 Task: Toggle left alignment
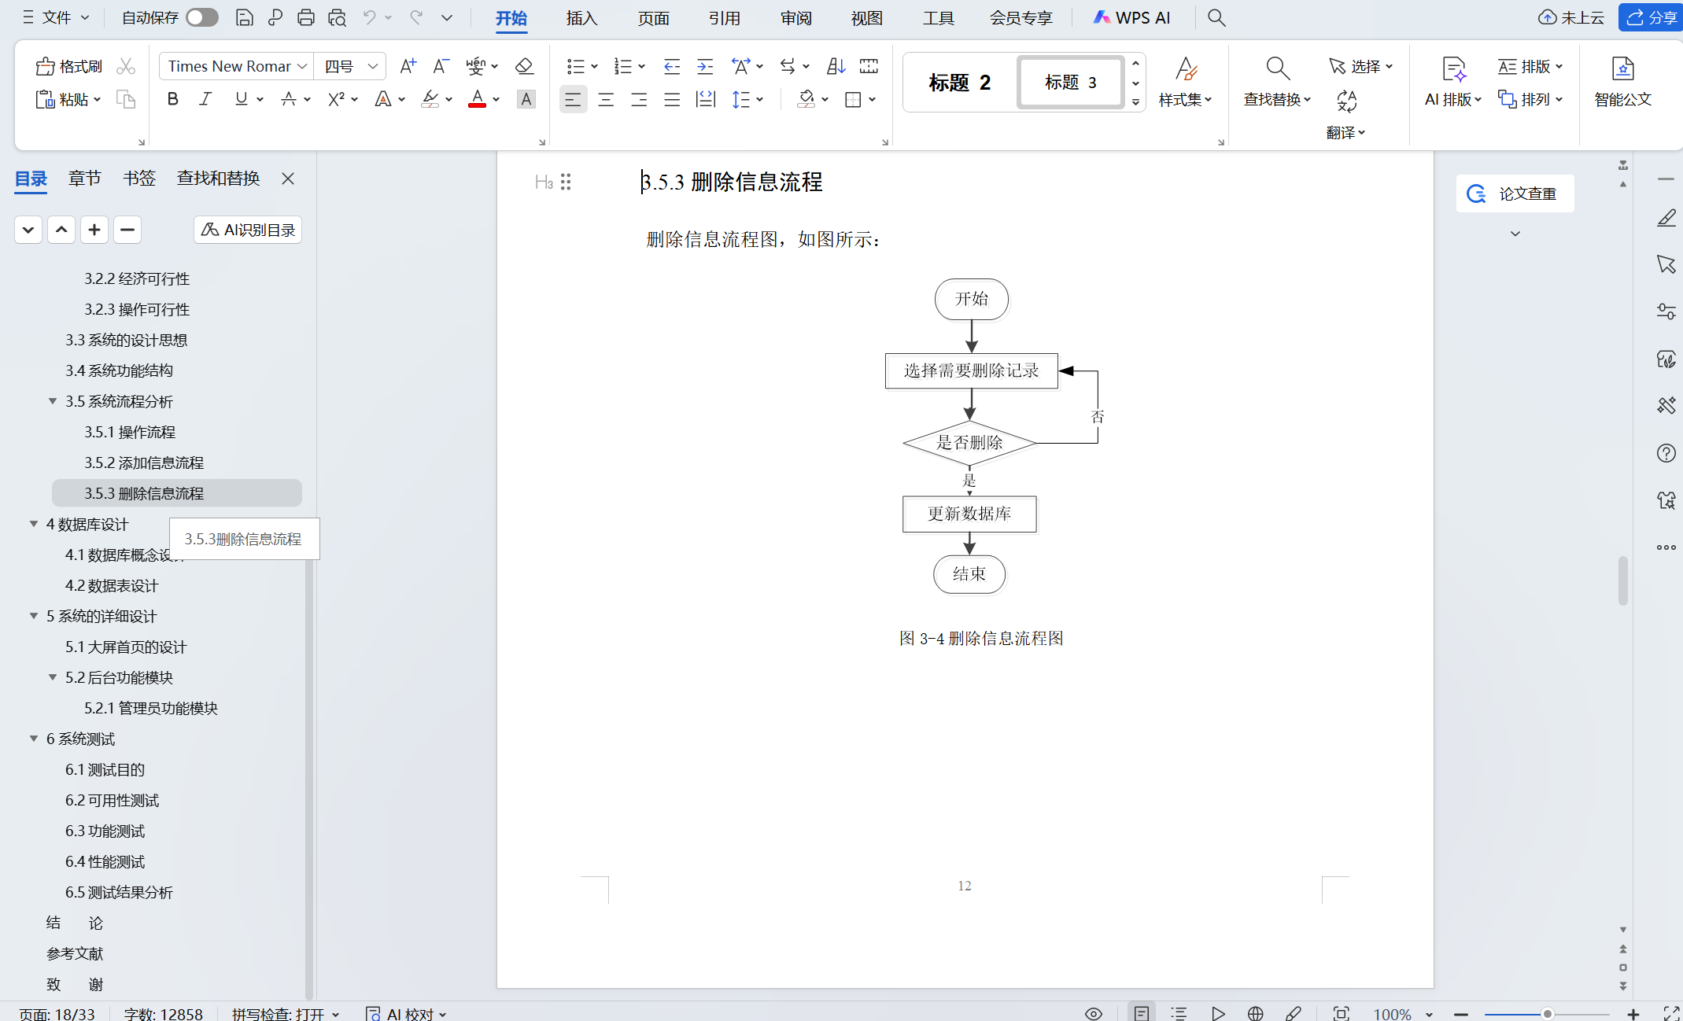(x=573, y=100)
